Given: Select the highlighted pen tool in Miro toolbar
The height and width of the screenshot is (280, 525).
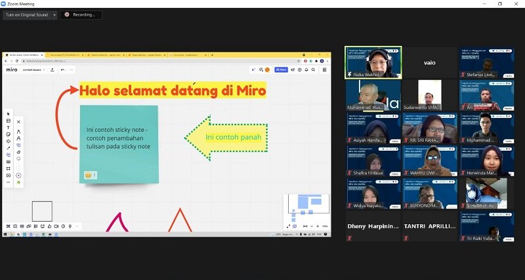Looking at the screenshot, I should coord(9,155).
